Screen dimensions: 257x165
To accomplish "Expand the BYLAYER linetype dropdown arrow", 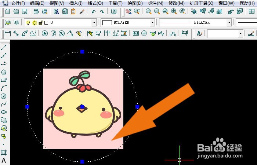I will click(x=229, y=23).
